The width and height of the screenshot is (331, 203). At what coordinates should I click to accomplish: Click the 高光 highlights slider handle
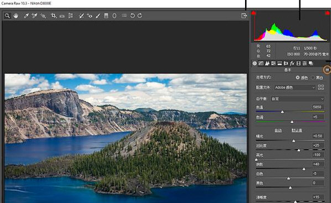pos(256,160)
